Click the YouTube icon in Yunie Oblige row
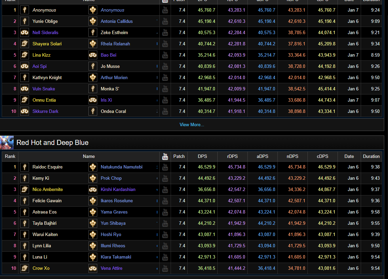 165,21
